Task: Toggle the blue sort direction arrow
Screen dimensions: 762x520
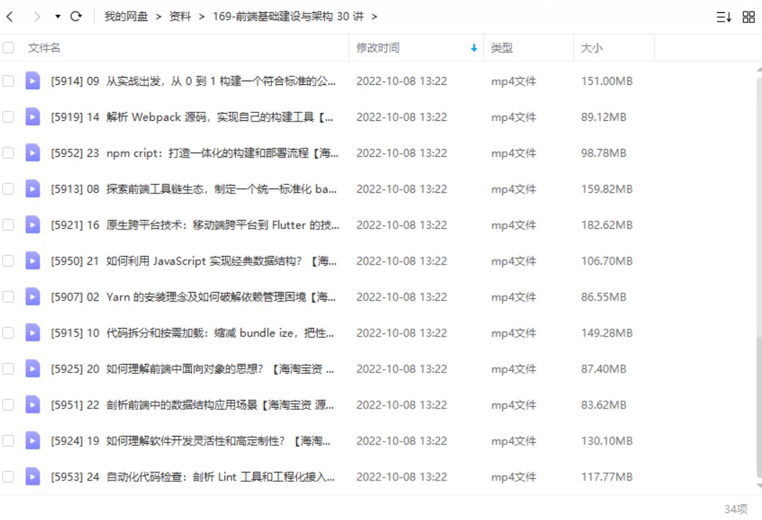Action: [x=474, y=47]
